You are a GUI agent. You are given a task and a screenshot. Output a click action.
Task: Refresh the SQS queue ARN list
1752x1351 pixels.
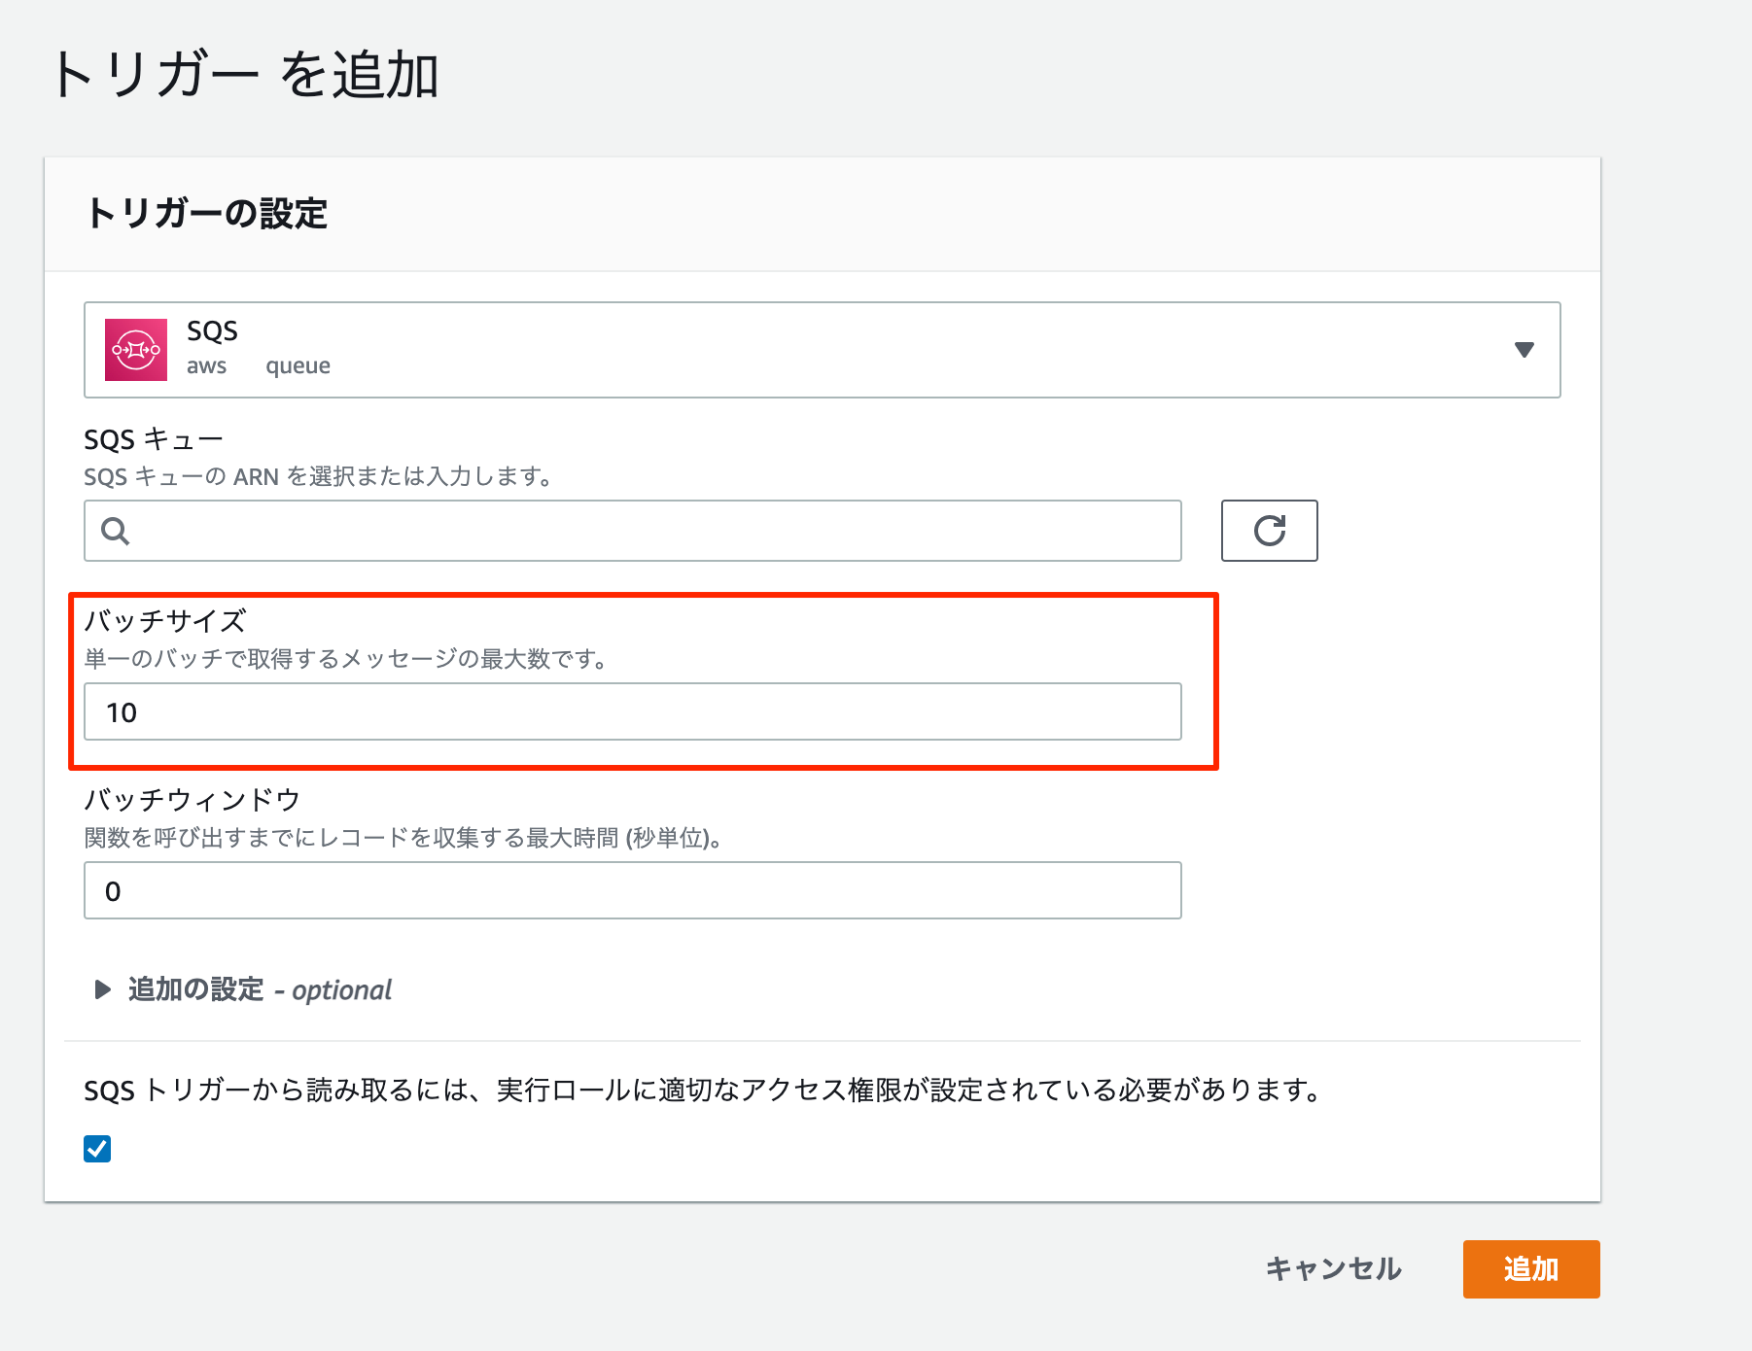(1269, 531)
